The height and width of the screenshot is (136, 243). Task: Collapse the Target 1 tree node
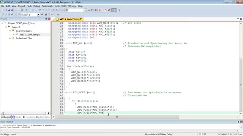(6, 27)
